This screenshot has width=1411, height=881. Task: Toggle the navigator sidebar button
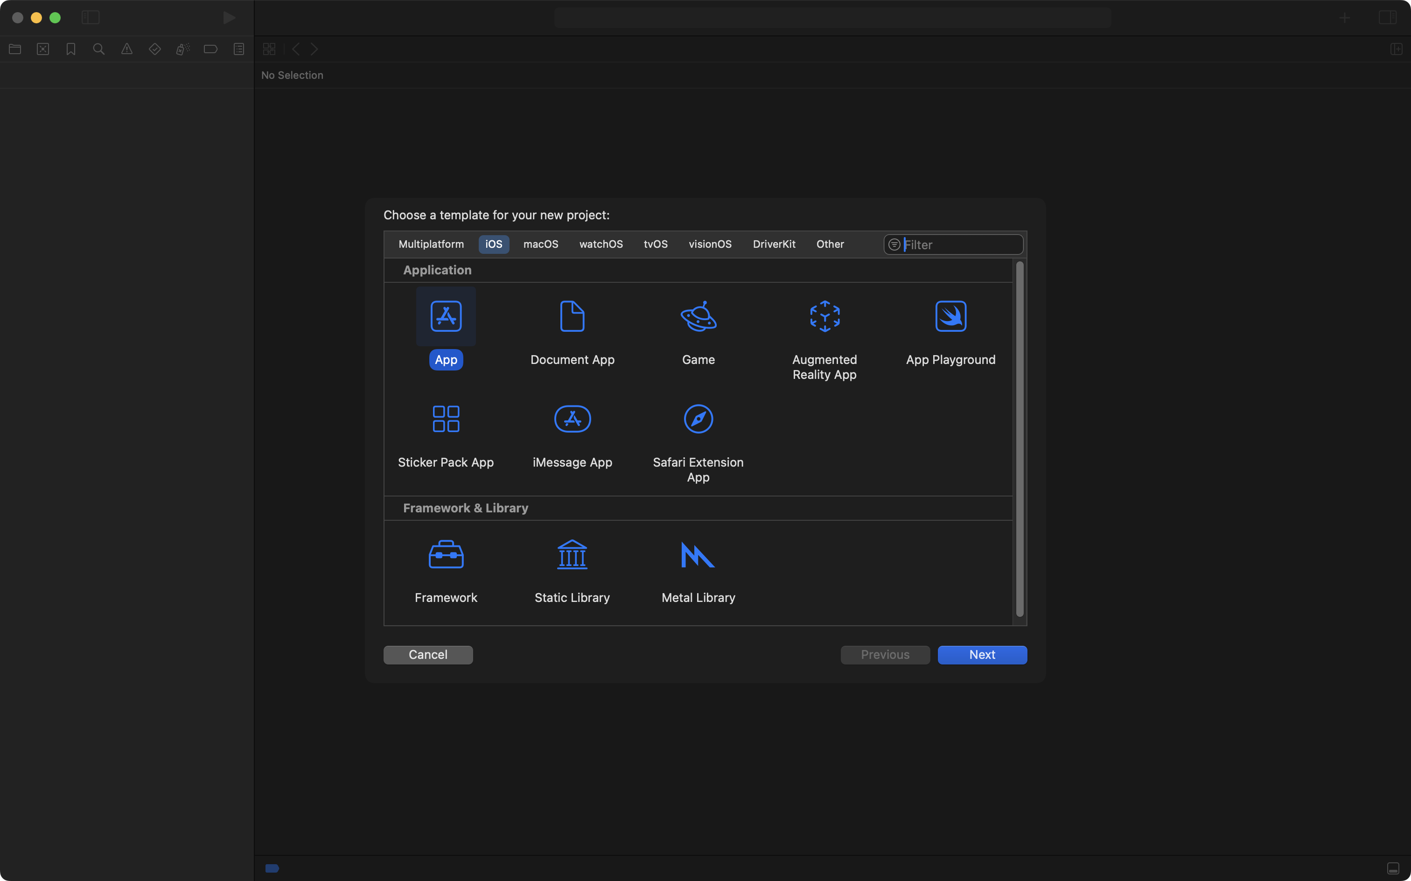click(x=91, y=17)
